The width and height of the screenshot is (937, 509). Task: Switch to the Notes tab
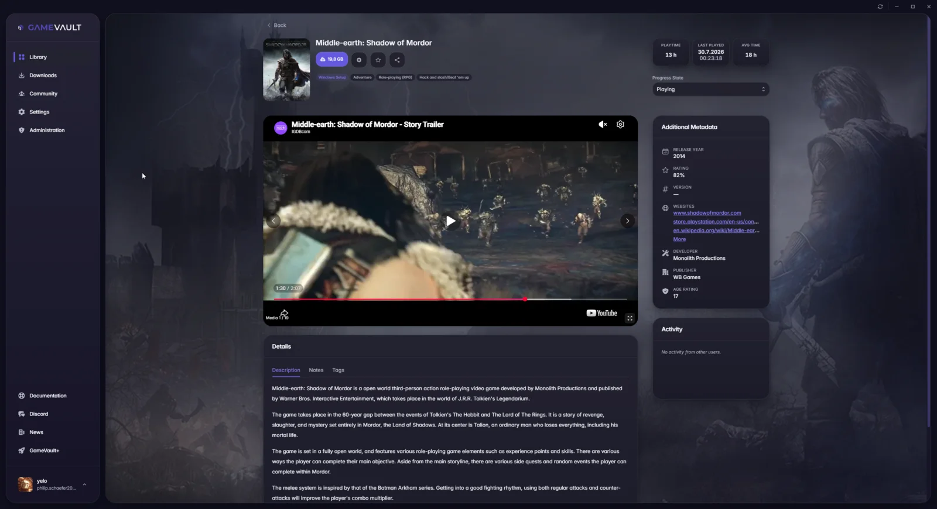pos(316,370)
